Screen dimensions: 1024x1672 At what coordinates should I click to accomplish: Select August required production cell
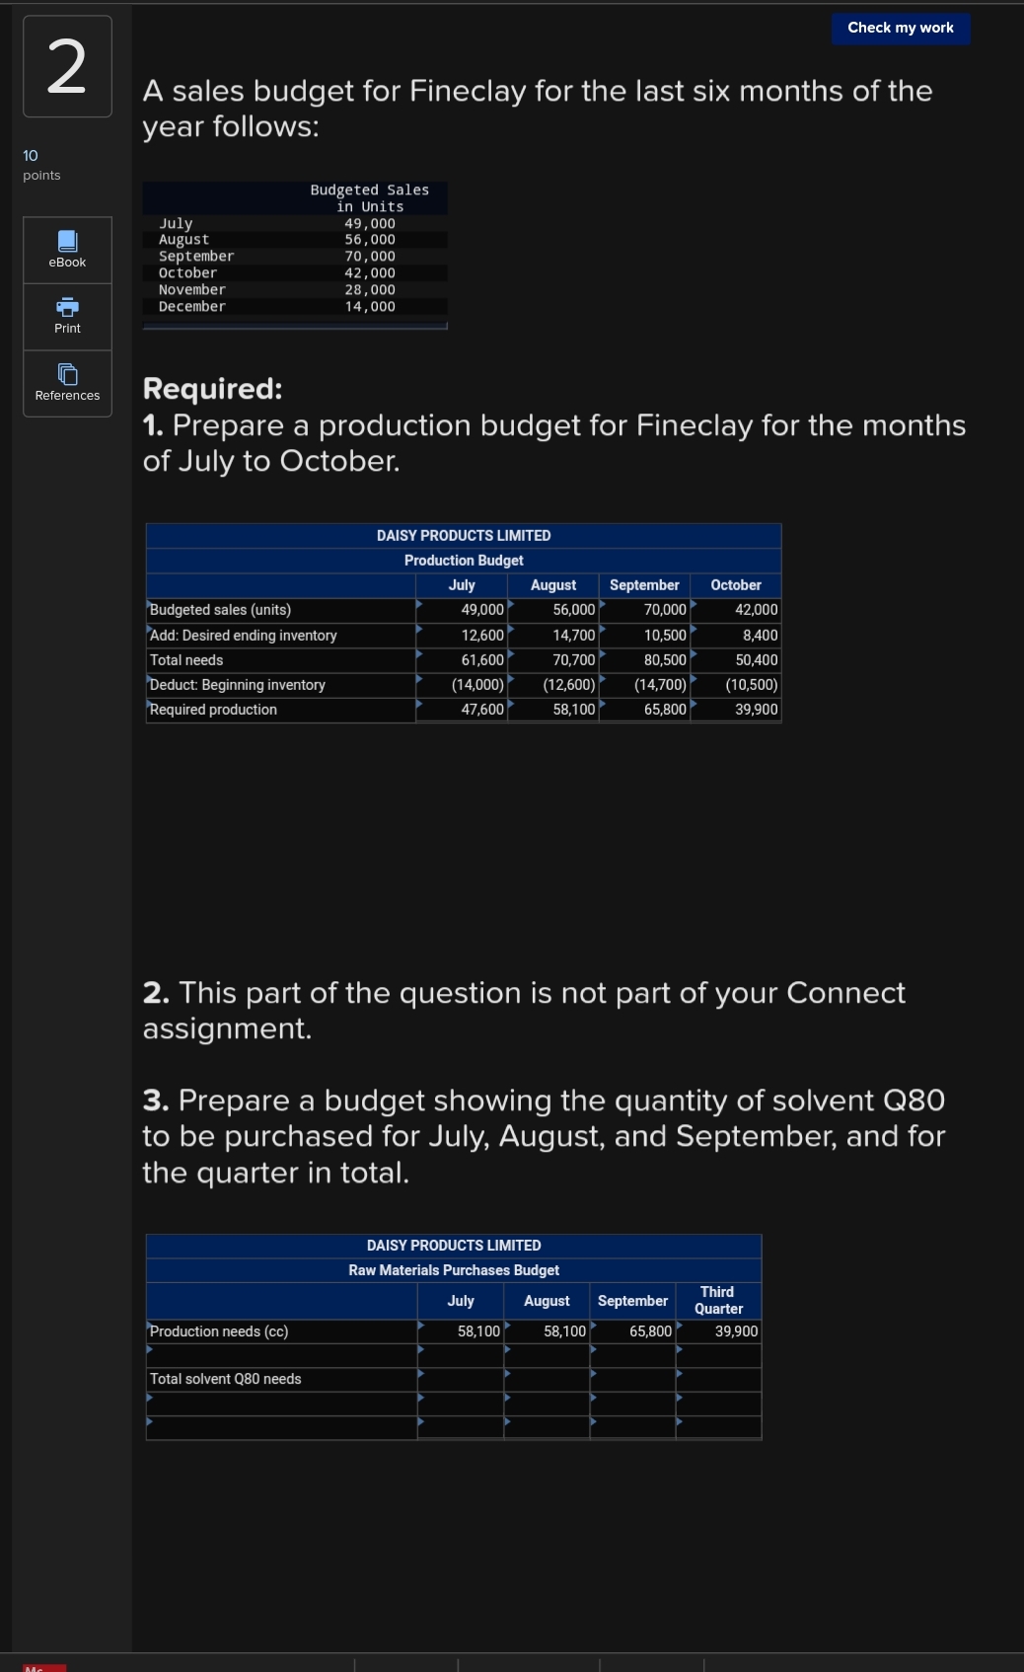coord(553,710)
